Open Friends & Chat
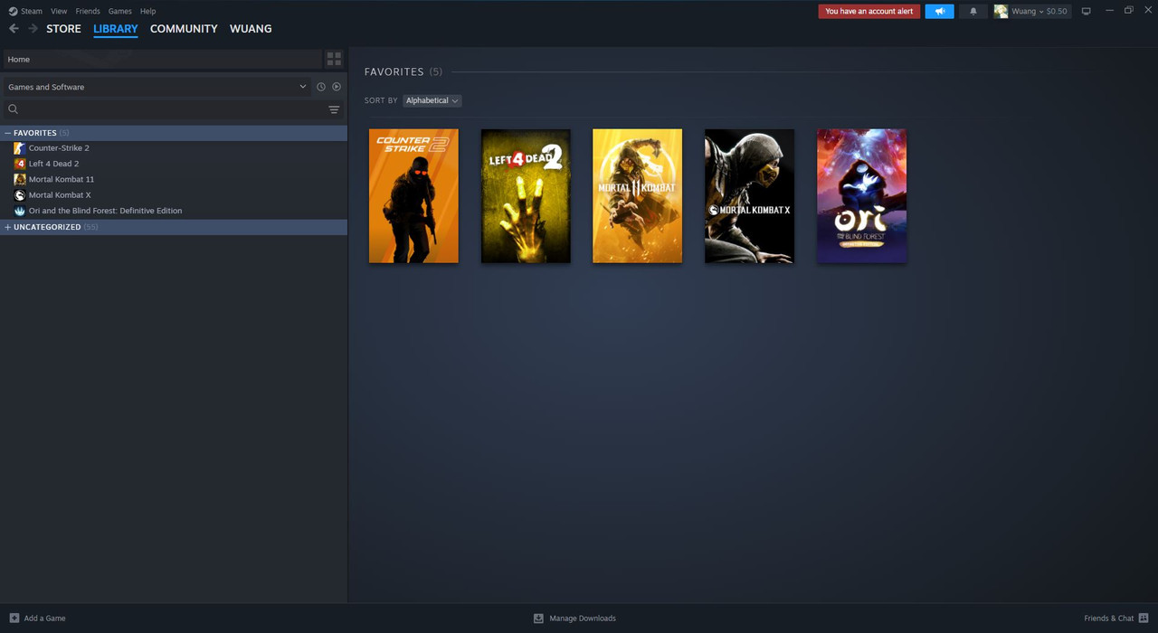This screenshot has height=633, width=1158. click(x=1108, y=619)
